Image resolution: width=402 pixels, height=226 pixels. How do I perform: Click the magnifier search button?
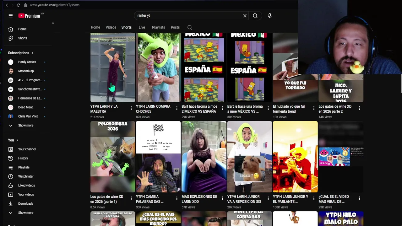pyautogui.click(x=255, y=16)
